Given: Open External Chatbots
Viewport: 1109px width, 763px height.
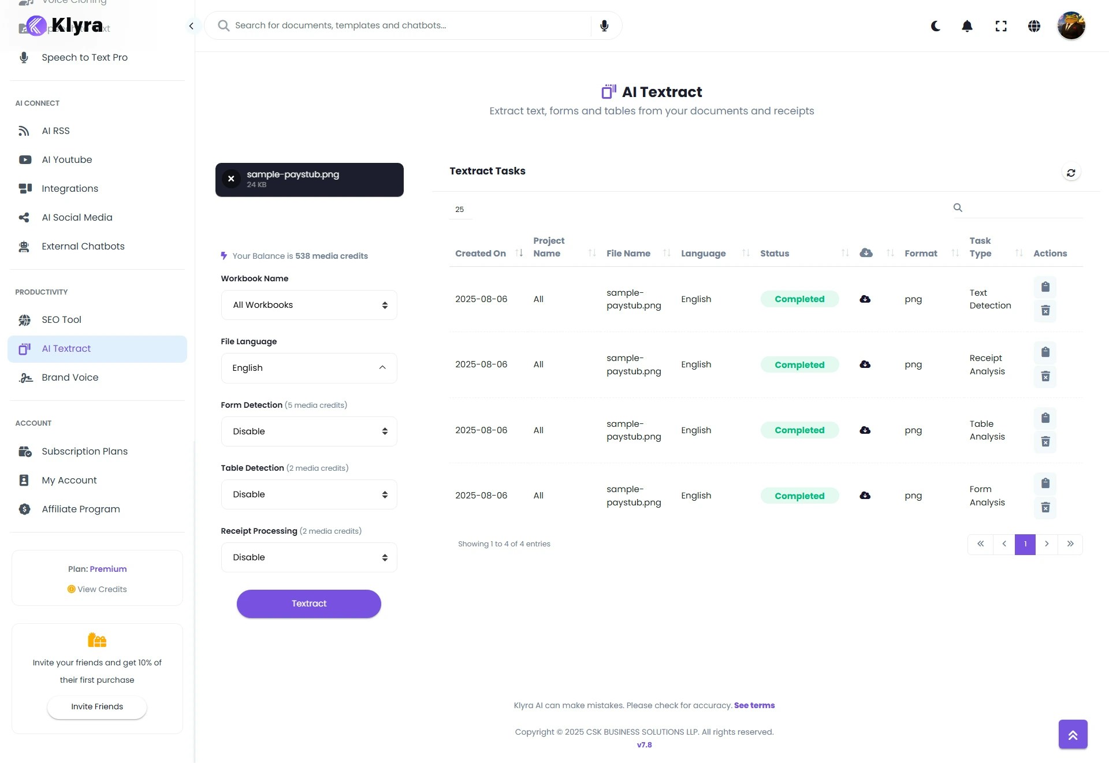Looking at the screenshot, I should pos(83,246).
